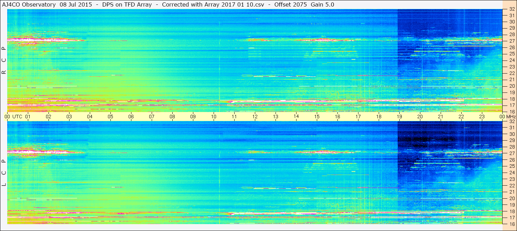Viewport: 517px width, 231px height.
Task: Select the date '08 Jul 2015' in header
Action: (76, 5)
